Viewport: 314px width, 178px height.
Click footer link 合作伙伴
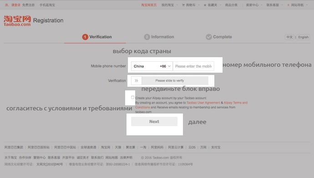click(25, 158)
